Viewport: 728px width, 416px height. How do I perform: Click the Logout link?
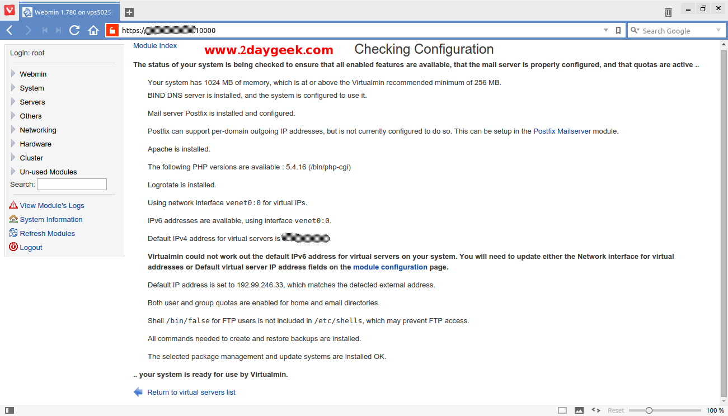click(31, 247)
